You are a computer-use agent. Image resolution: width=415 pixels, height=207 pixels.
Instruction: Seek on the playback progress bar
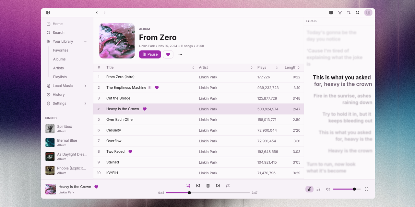[x=208, y=193]
